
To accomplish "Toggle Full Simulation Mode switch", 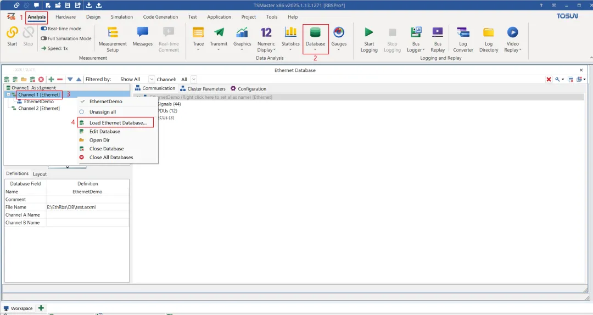I will point(44,38).
